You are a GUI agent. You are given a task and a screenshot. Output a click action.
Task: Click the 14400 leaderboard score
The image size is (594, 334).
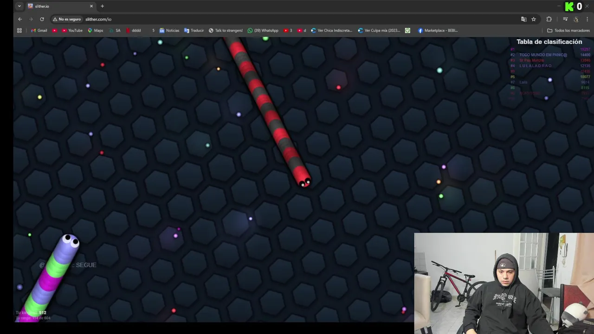585,55
